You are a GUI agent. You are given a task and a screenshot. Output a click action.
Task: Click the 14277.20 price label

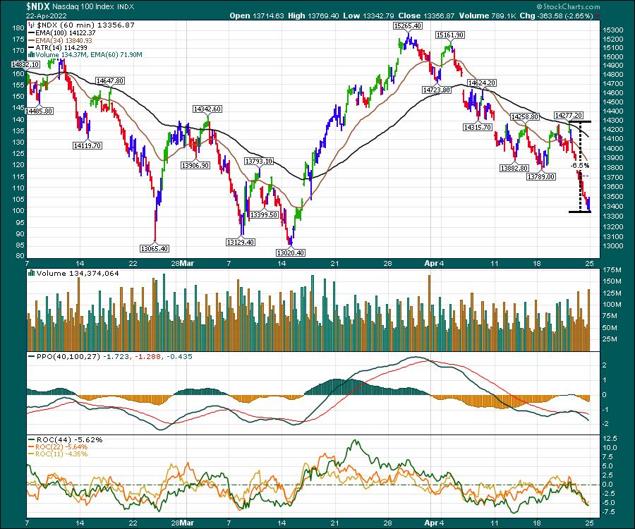[x=568, y=115]
